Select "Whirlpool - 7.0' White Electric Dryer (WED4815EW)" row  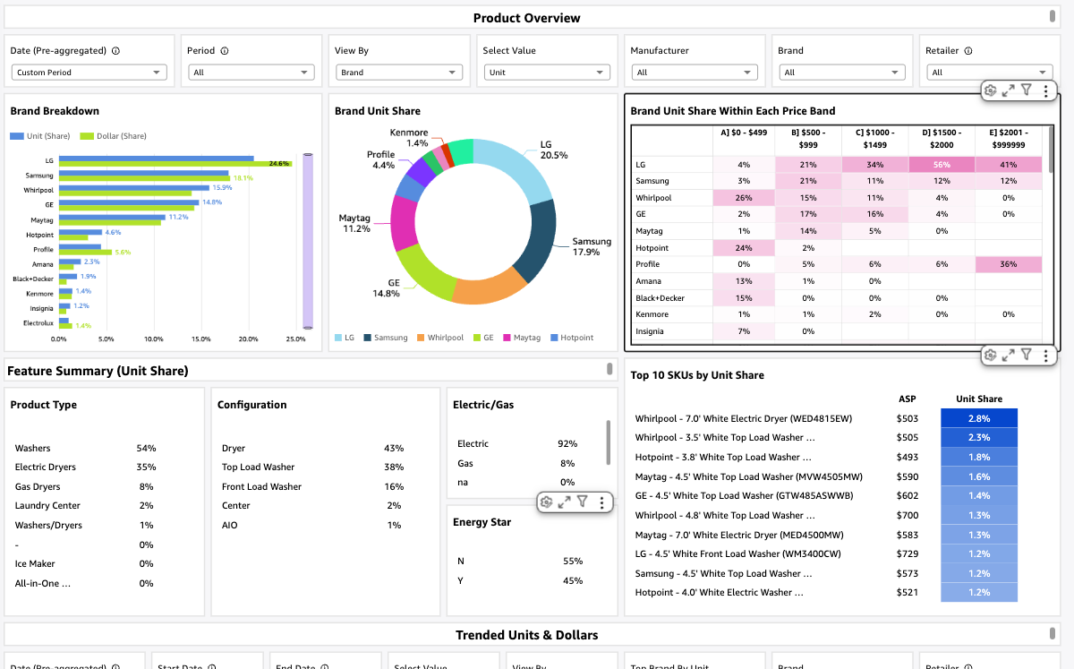[826, 418]
